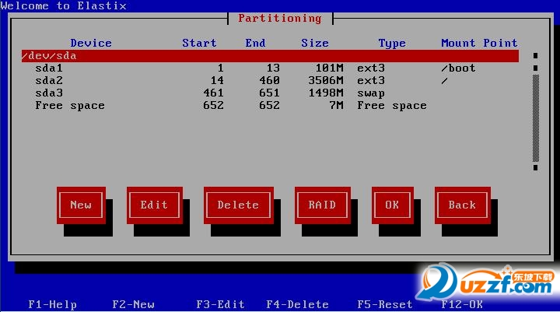Click the 1498M size value
This screenshot has height=312, width=560.
(325, 93)
